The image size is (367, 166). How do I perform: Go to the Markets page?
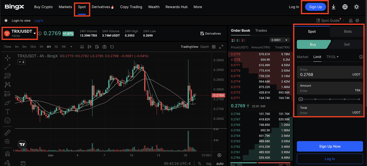tap(65, 7)
